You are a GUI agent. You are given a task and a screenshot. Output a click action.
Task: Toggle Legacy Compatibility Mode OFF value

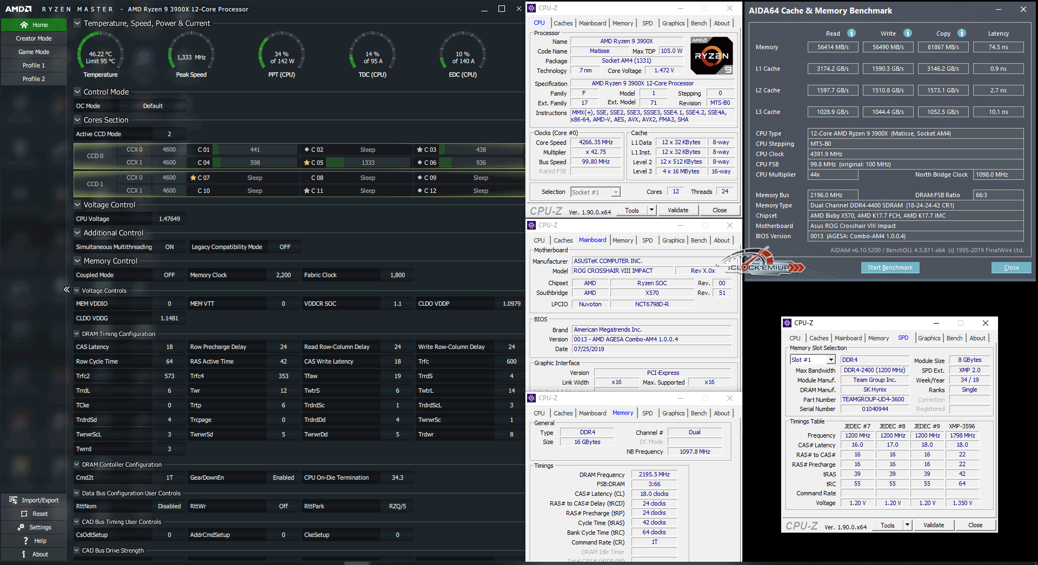(x=285, y=247)
